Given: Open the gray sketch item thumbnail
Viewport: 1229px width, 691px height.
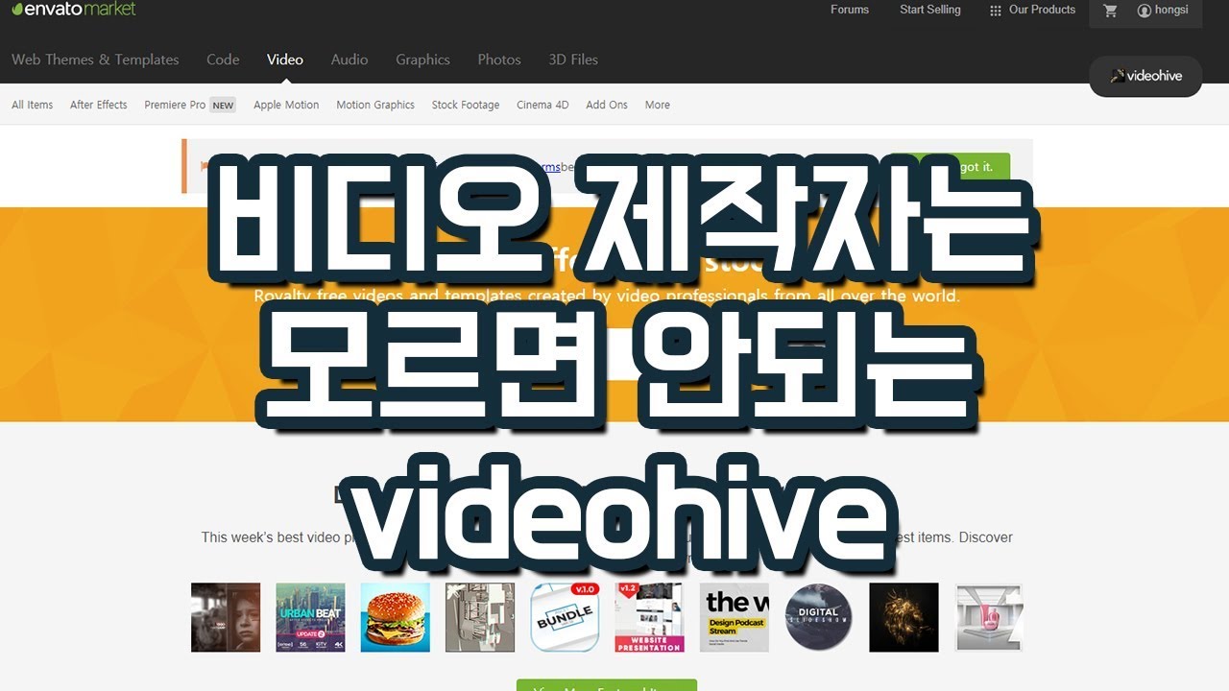Looking at the screenshot, I should click(480, 617).
